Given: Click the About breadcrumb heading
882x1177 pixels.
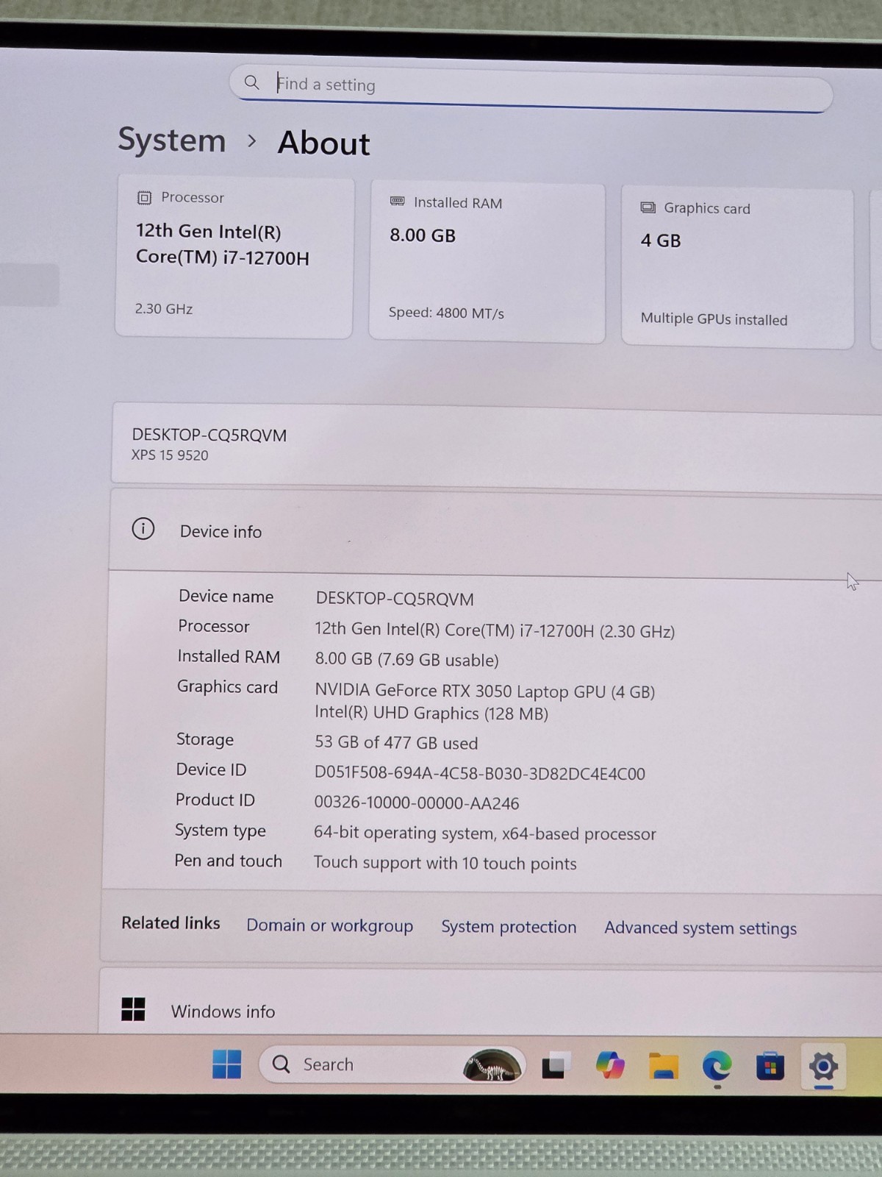Looking at the screenshot, I should [x=323, y=143].
